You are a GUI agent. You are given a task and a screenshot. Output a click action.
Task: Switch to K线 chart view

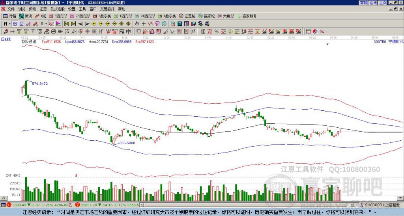[40, 16]
